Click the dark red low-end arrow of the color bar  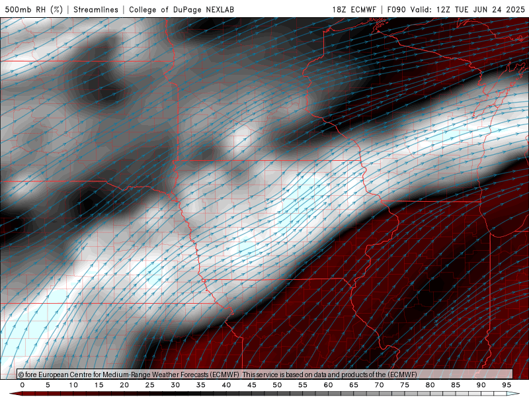click(15, 394)
